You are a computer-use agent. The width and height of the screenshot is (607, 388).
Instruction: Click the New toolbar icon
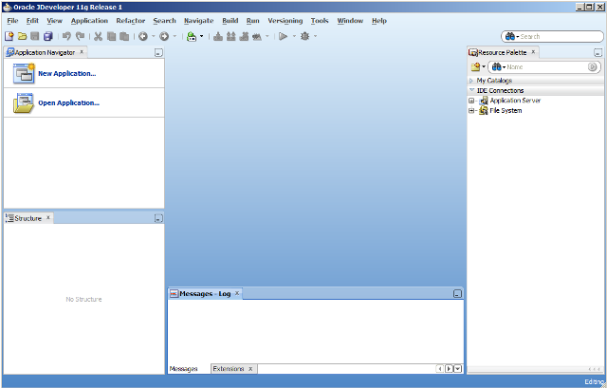click(x=9, y=36)
